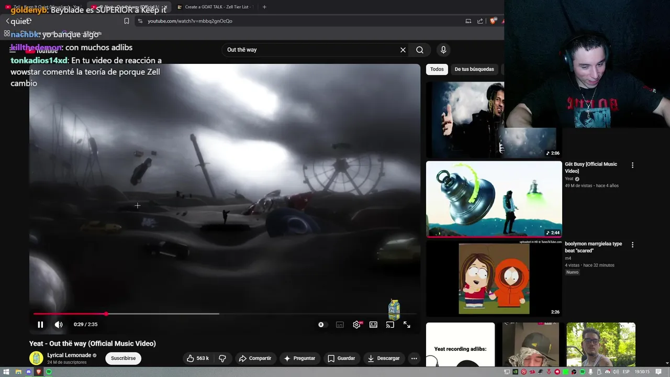Image resolution: width=670 pixels, height=377 pixels.
Task: Cast video to a device
Action: tap(390, 325)
